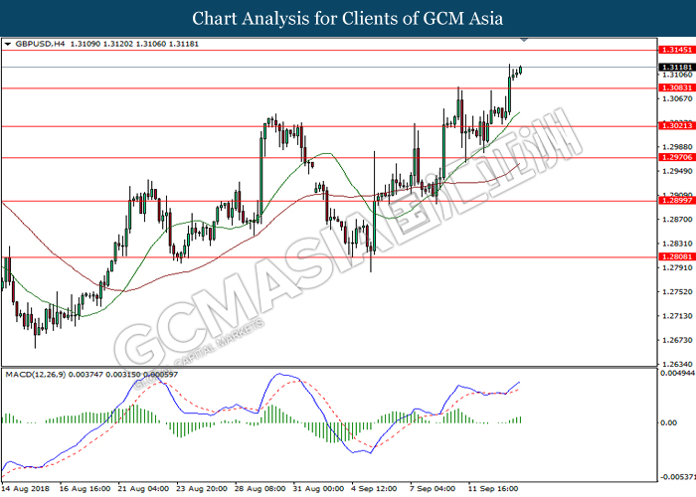Click the 7 Sep 04:00 time label
Screen dimensions: 696x497
[x=433, y=489]
